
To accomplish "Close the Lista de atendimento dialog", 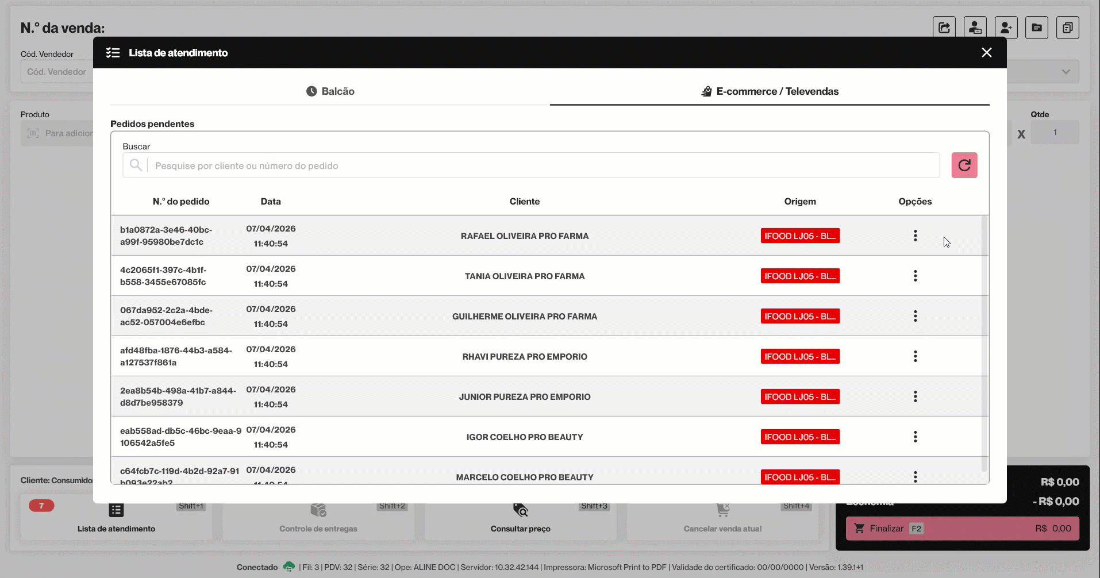I will [x=986, y=52].
